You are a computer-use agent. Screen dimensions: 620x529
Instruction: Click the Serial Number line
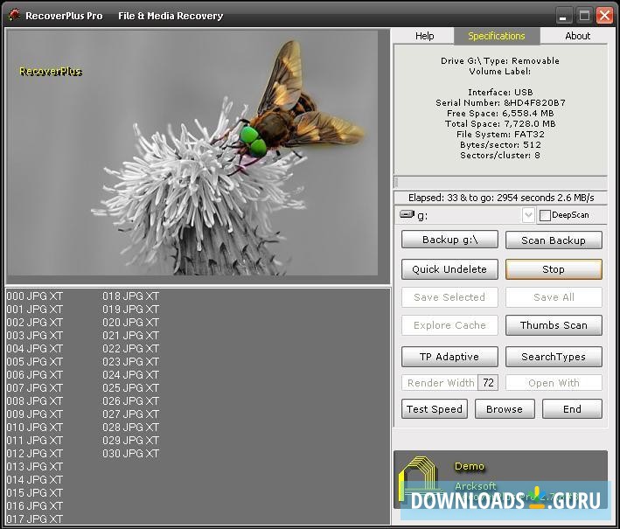pos(500,103)
